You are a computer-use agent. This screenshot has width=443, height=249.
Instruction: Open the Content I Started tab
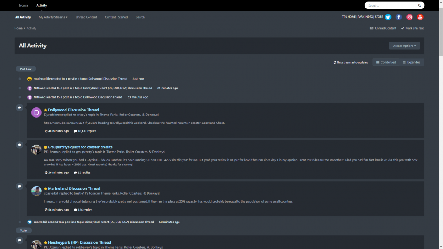pyautogui.click(x=116, y=17)
